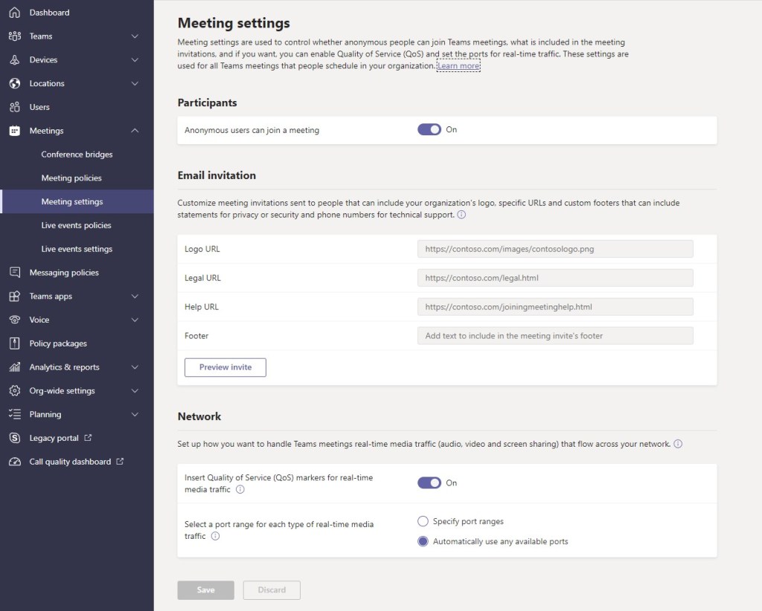The height and width of the screenshot is (611, 762).
Task: Click the Dashboard home icon
Action: pos(14,13)
